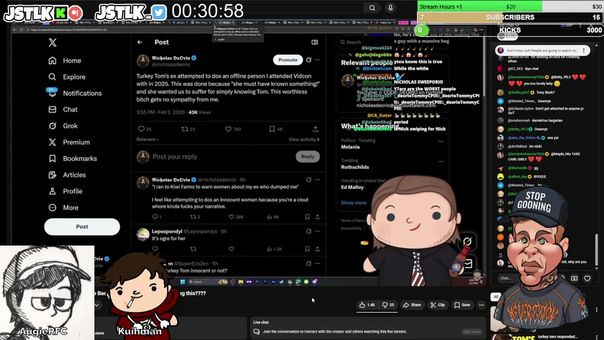Click the Kick logo icon in overlay
This screenshot has width=604, height=340.
click(x=62, y=13)
